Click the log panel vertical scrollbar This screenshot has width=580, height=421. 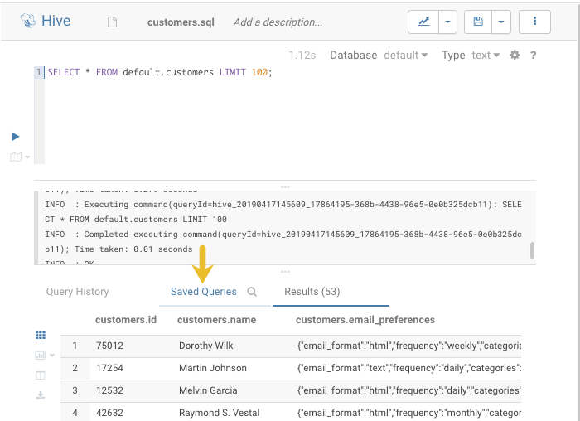coord(533,249)
